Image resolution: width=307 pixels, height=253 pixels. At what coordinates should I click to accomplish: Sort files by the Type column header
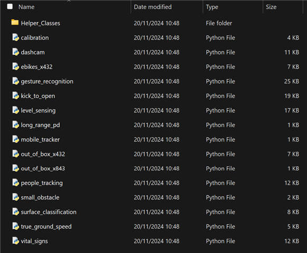(x=212, y=7)
